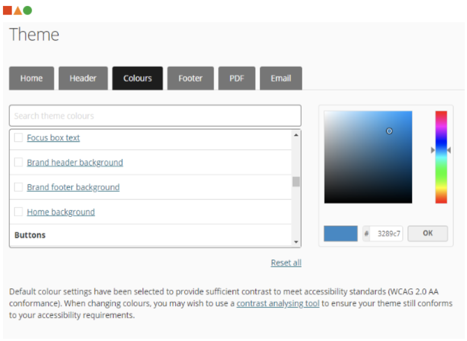The image size is (467, 341).
Task: Click the red square logo icon
Action: click(7, 10)
